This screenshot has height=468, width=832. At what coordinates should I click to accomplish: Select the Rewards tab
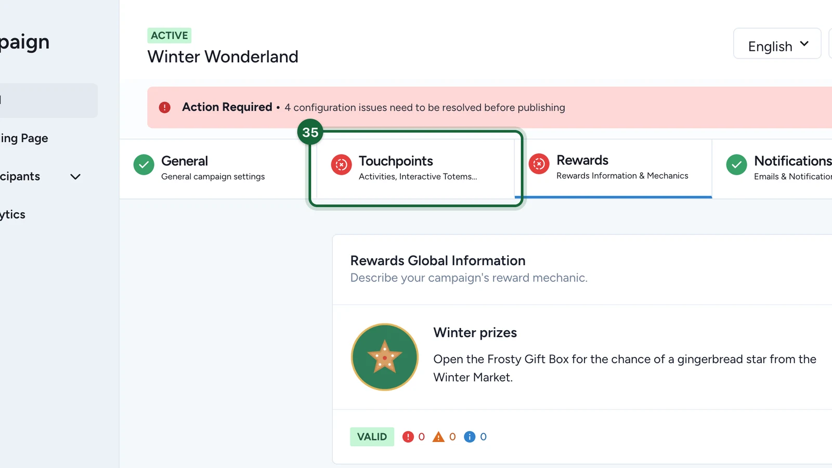[x=613, y=168]
